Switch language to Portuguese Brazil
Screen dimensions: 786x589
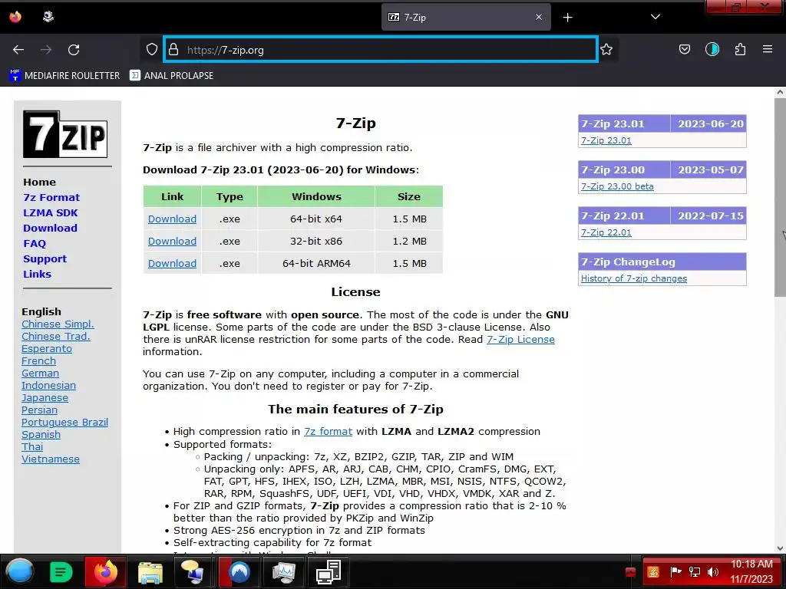tap(64, 423)
